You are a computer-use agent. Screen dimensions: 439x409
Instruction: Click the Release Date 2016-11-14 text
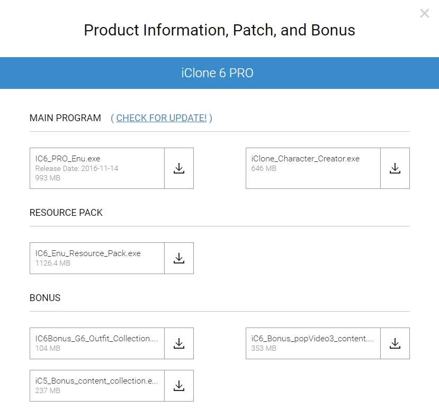coord(77,168)
